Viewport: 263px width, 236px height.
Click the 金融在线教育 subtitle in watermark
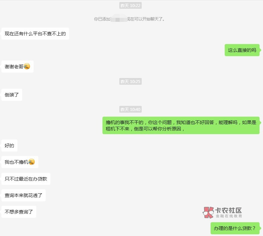pos(229,216)
